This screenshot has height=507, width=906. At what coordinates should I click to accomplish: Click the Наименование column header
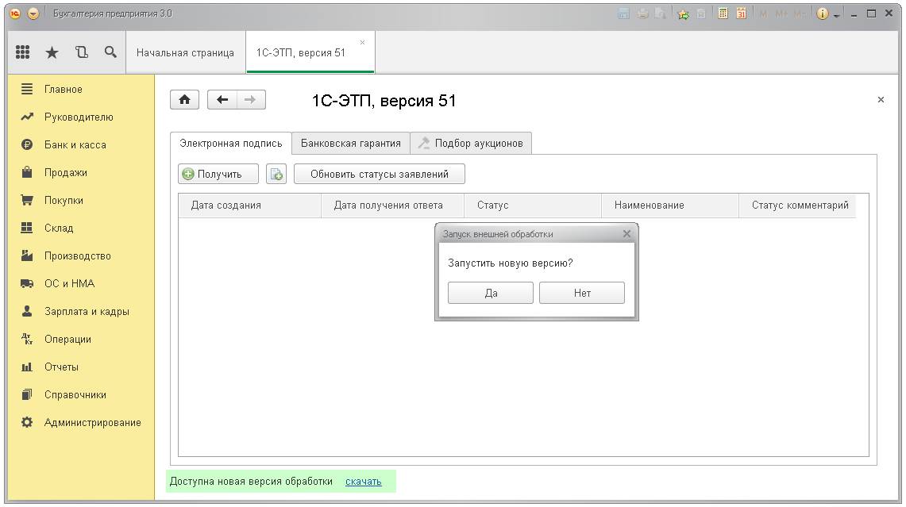coord(670,205)
